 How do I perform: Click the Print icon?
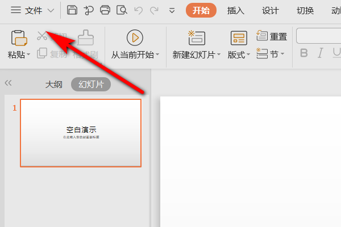point(105,10)
